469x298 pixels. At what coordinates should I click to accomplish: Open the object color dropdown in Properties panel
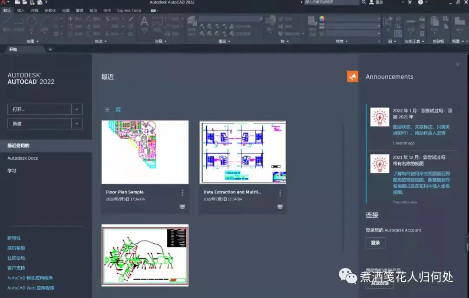(x=353, y=19)
